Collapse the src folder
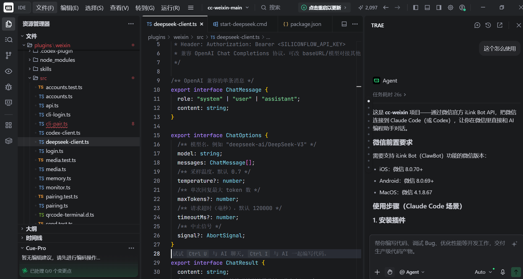 tap(30, 78)
